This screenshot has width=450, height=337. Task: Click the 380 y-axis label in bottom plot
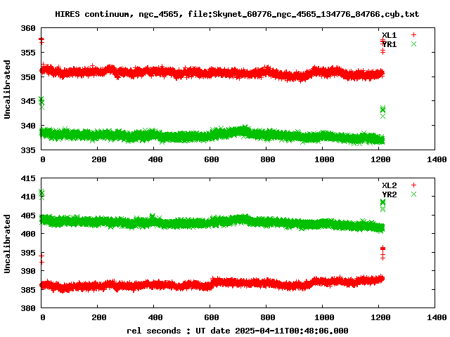point(28,308)
